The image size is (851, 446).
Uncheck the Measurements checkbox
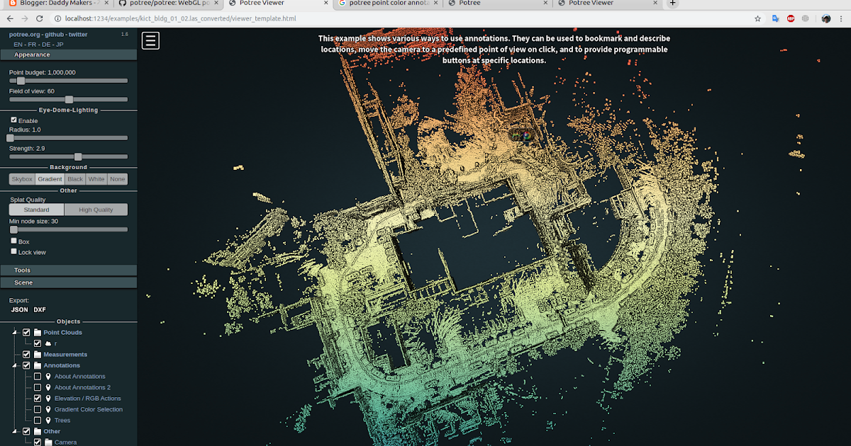[x=26, y=354]
